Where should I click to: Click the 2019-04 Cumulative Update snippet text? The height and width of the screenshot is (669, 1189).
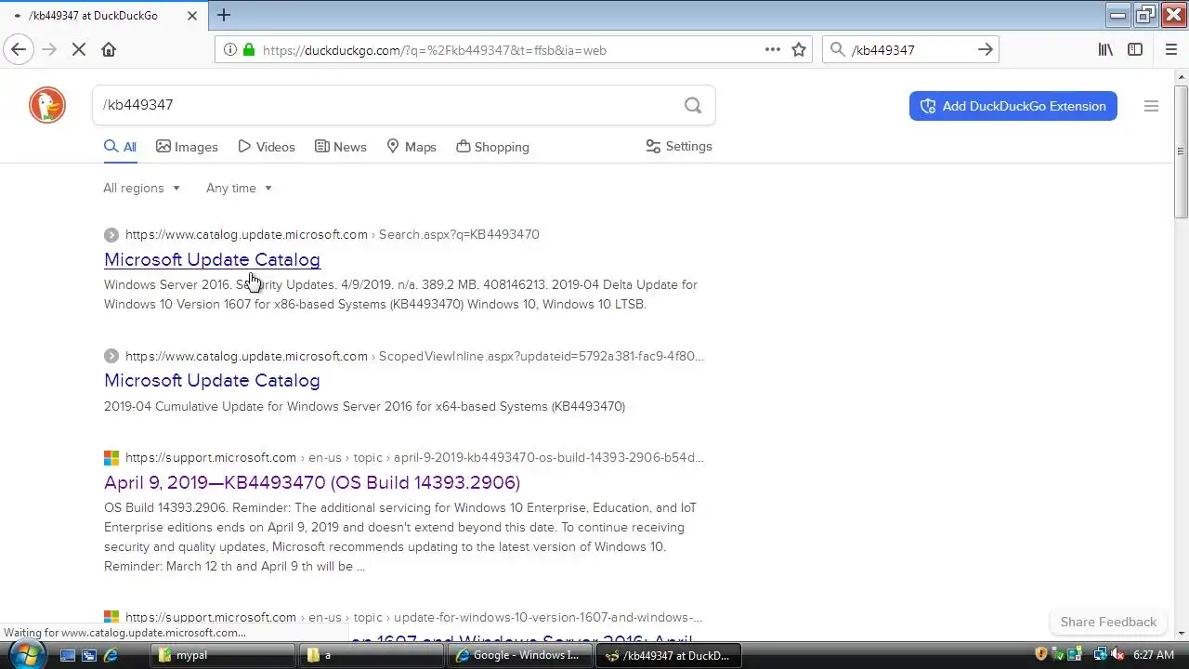pos(364,406)
